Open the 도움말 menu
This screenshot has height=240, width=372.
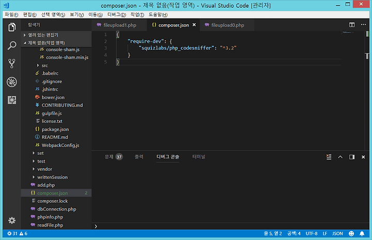tap(158, 14)
